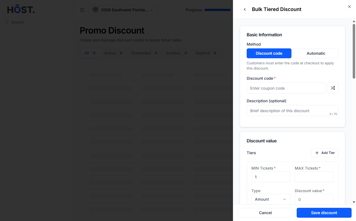Click the back arrow beside Bulk Tiered Discount

pyautogui.click(x=245, y=9)
